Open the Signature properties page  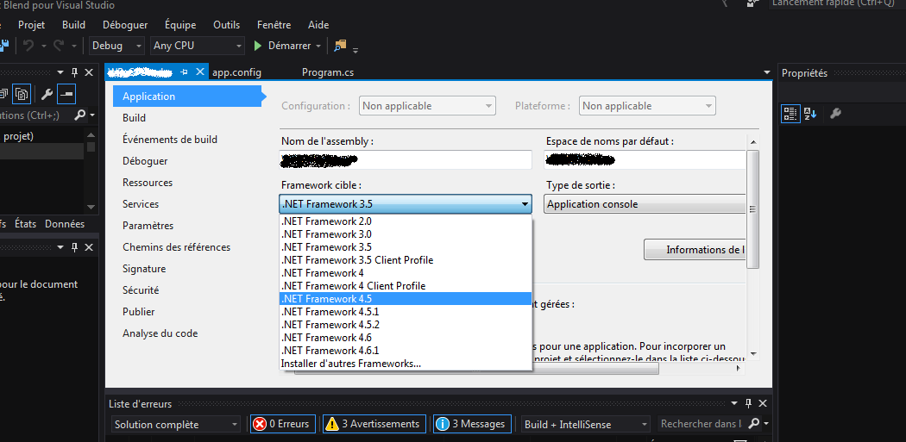click(x=144, y=268)
